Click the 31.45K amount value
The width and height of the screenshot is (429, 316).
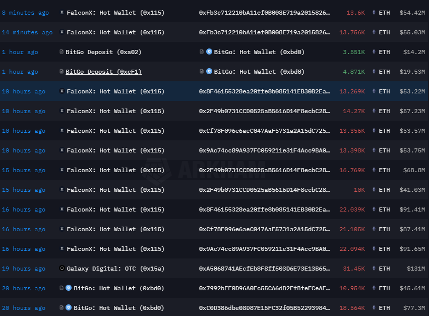(354, 269)
